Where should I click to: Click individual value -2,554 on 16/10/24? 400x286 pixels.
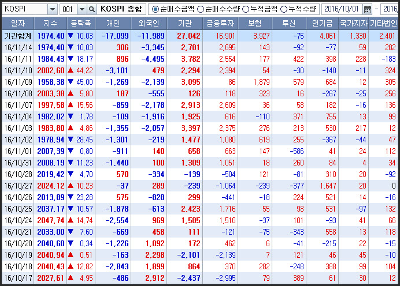click(117, 220)
